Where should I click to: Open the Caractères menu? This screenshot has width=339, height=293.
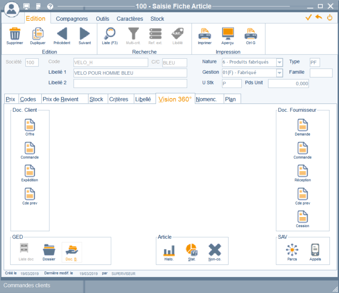pos(130,19)
